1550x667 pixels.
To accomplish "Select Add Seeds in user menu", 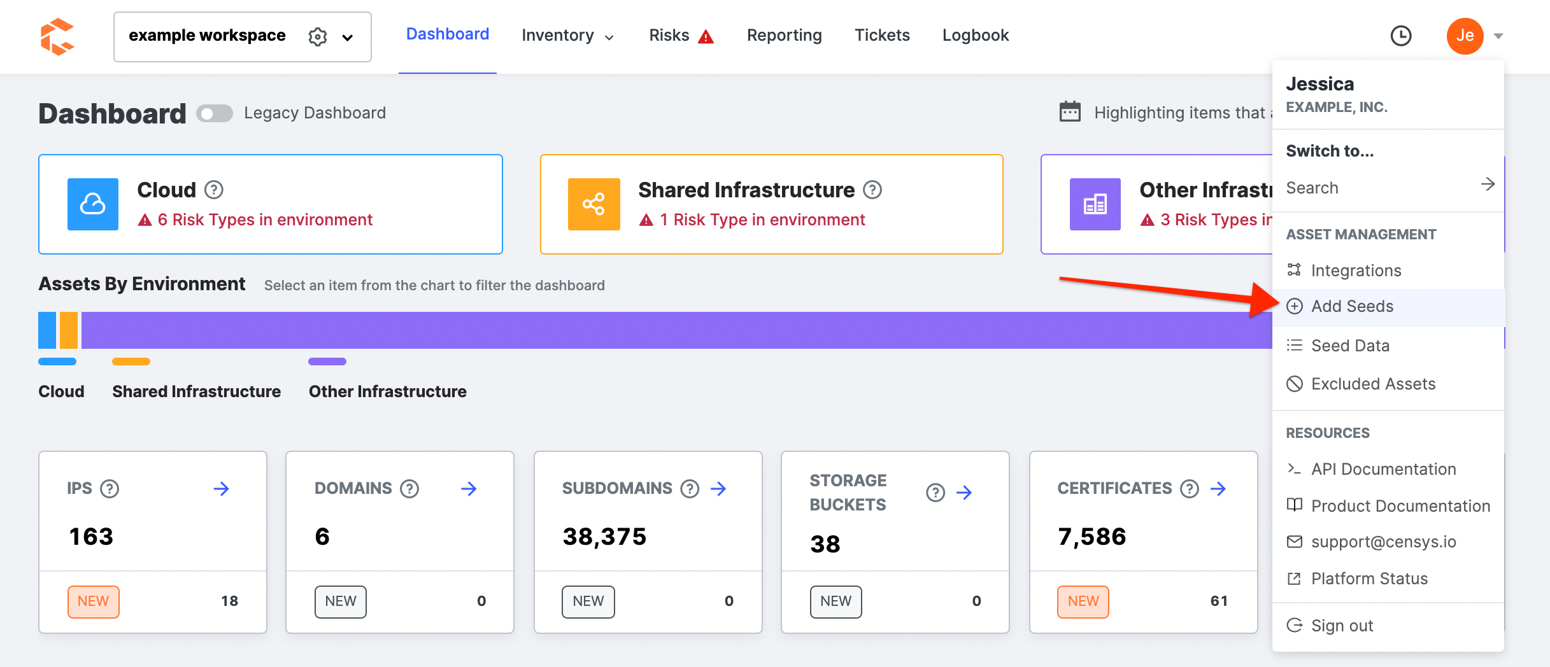I will 1388,307.
